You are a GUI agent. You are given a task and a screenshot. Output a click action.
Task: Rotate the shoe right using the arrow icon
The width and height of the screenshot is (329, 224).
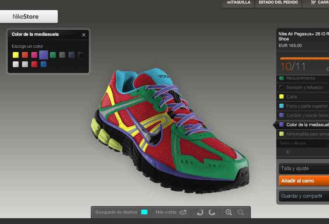tap(213, 212)
